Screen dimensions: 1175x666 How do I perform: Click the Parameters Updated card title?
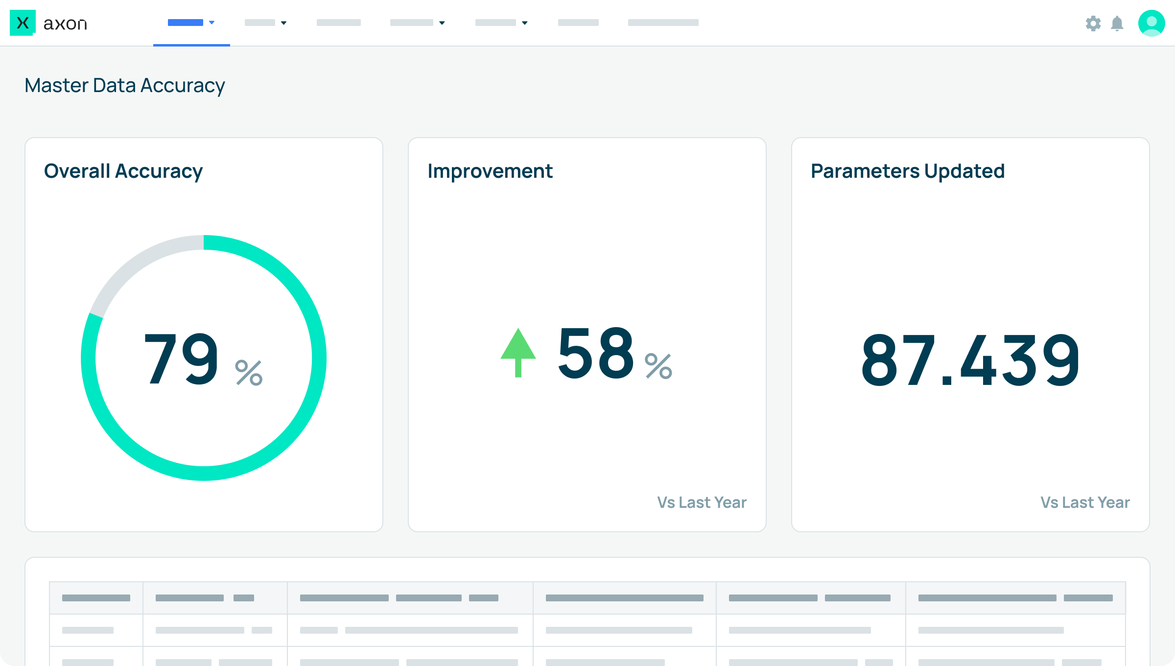pyautogui.click(x=908, y=171)
